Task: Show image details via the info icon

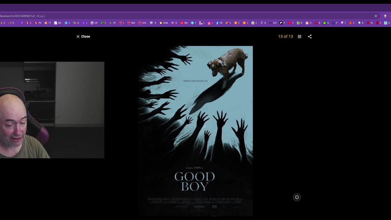Action: [x=297, y=197]
